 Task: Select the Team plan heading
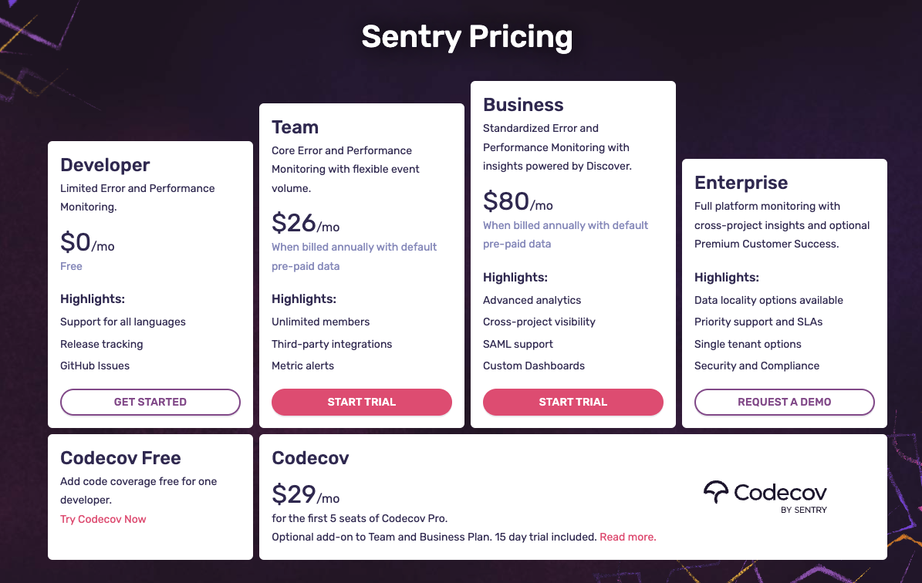[296, 126]
